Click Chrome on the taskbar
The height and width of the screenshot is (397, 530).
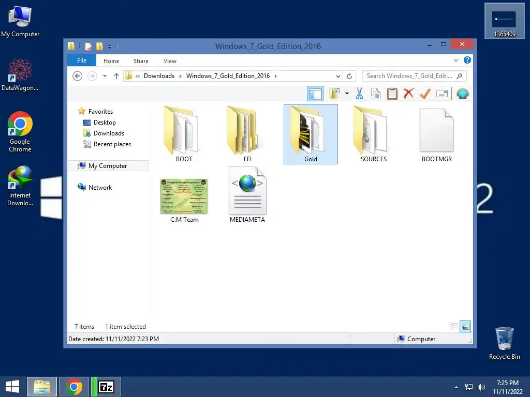(x=74, y=387)
